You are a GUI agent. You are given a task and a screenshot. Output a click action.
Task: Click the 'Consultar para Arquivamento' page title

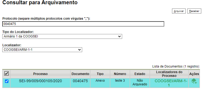coord(40,2)
